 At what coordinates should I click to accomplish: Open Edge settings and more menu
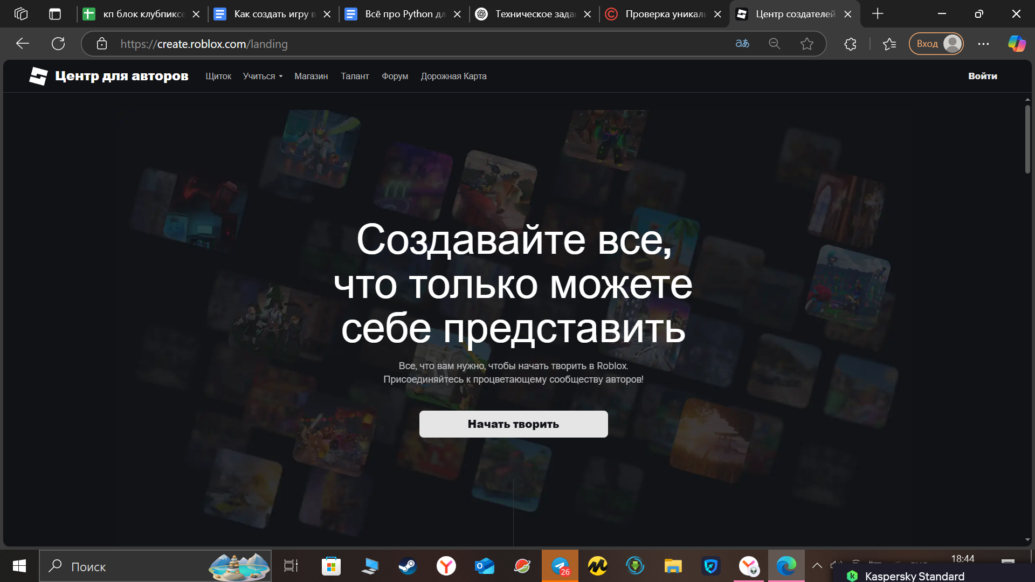click(x=983, y=44)
